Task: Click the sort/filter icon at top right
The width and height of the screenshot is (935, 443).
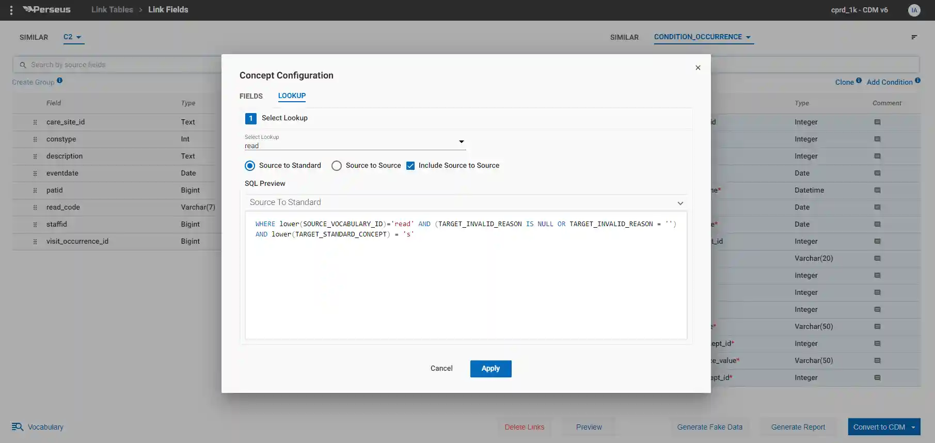Action: pyautogui.click(x=914, y=37)
